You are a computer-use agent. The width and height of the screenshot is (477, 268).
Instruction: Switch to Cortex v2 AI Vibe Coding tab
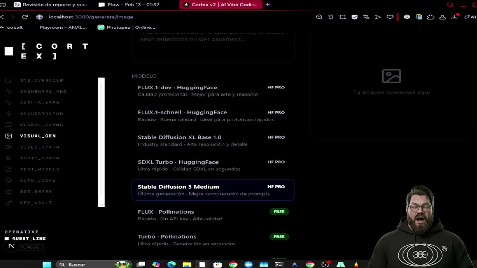(x=221, y=4)
